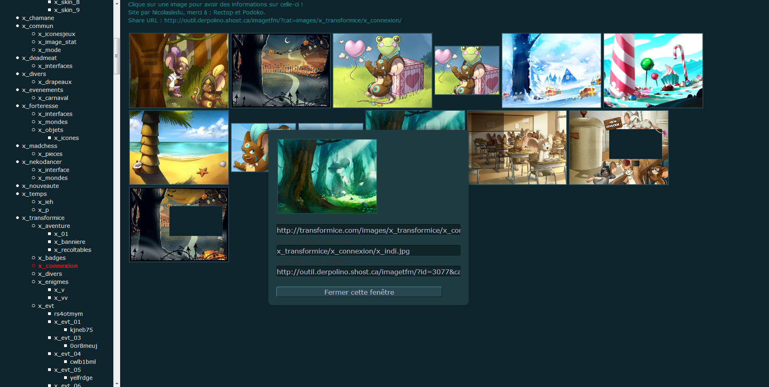Open x_enigmes subcategory
Image resolution: width=769 pixels, height=387 pixels.
point(53,282)
